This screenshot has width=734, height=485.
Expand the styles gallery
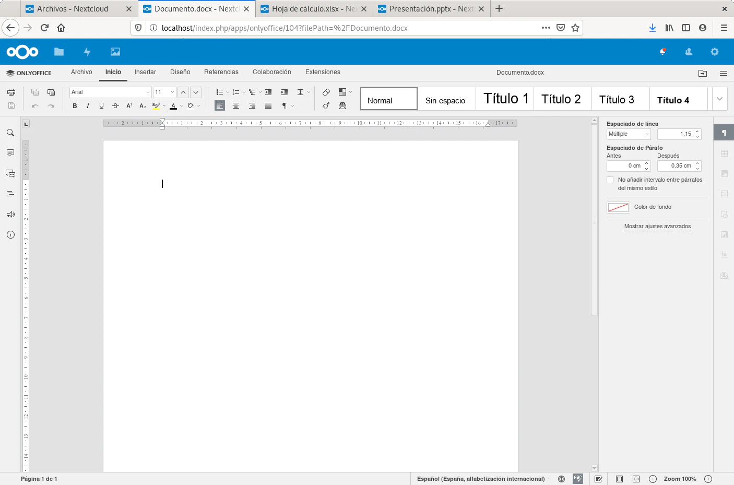[x=719, y=99]
